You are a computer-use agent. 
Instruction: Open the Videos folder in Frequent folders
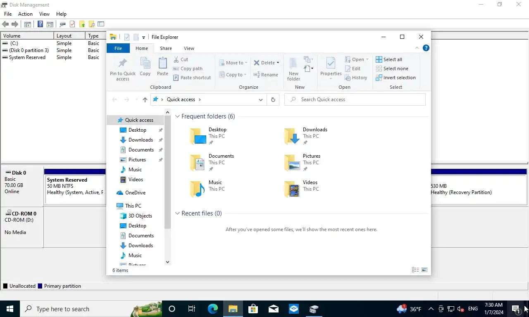pyautogui.click(x=301, y=189)
